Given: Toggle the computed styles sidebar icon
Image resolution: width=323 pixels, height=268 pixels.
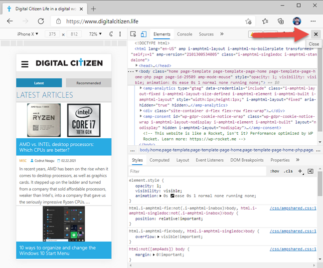Looking at the screenshot, I should [311, 171].
